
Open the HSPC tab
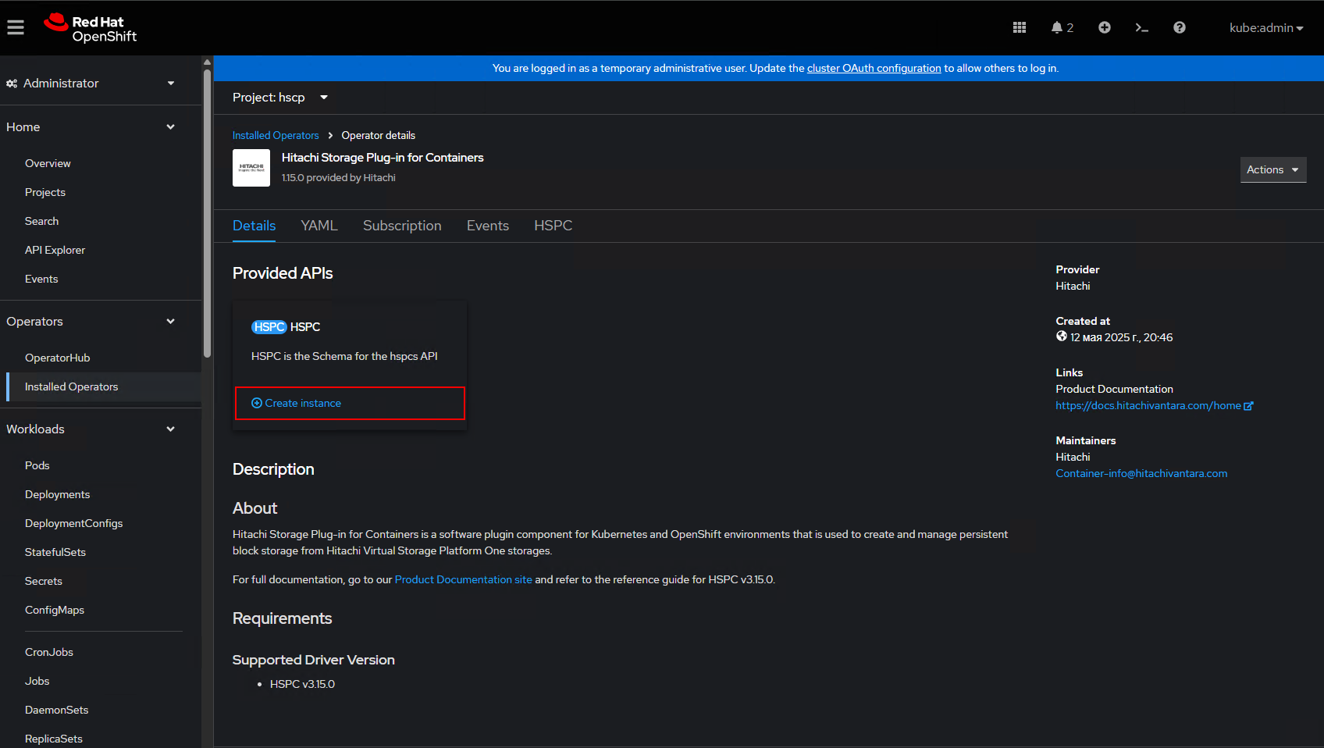pyautogui.click(x=553, y=226)
